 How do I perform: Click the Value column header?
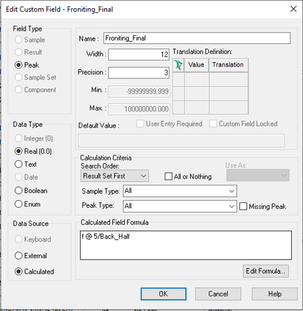tap(197, 65)
